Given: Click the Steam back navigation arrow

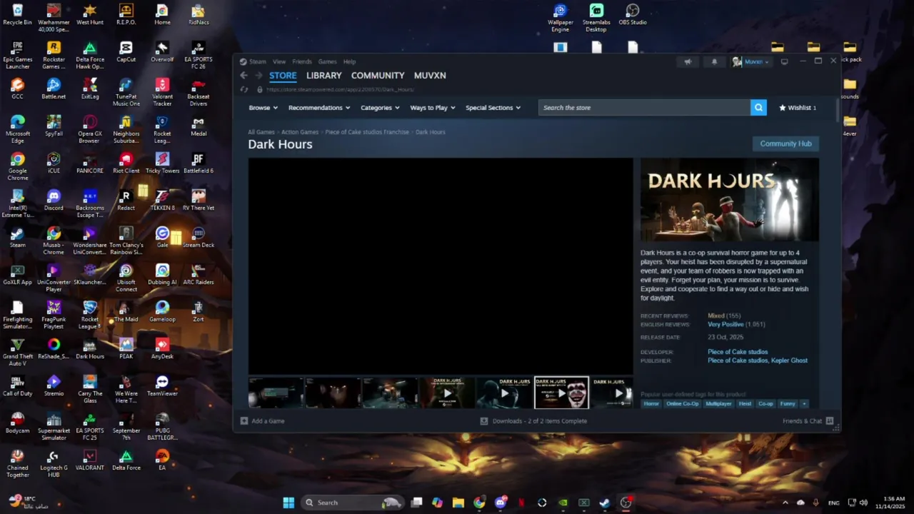Looking at the screenshot, I should tap(243, 76).
